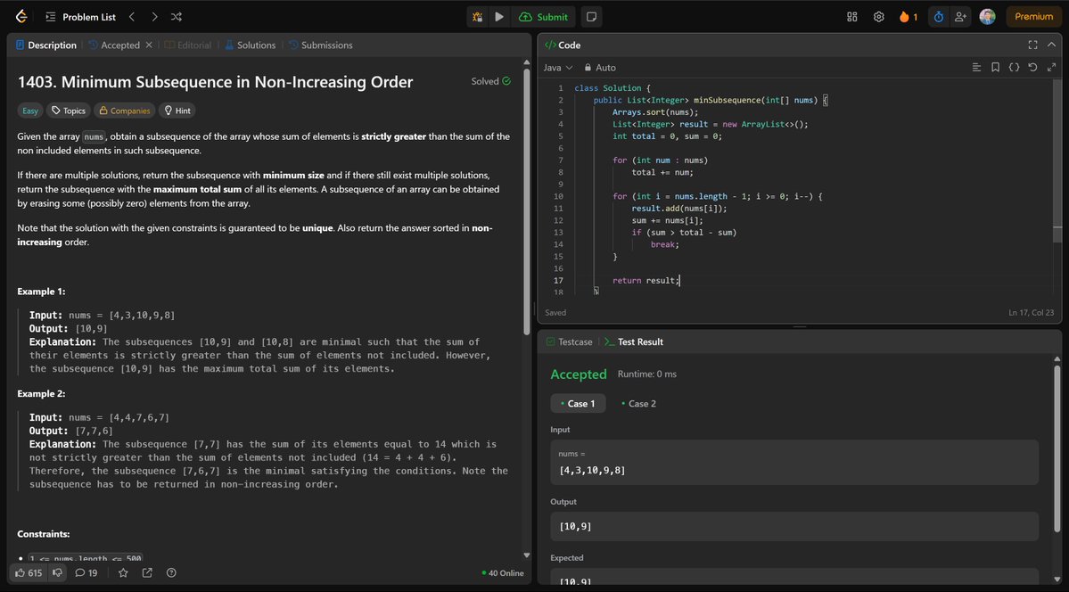Expand the Hint tag
Image resolution: width=1069 pixels, height=592 pixels.
177,111
